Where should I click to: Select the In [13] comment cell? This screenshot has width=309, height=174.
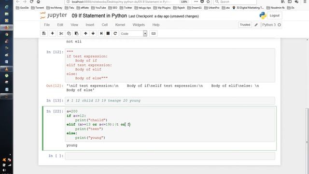[x=170, y=101]
